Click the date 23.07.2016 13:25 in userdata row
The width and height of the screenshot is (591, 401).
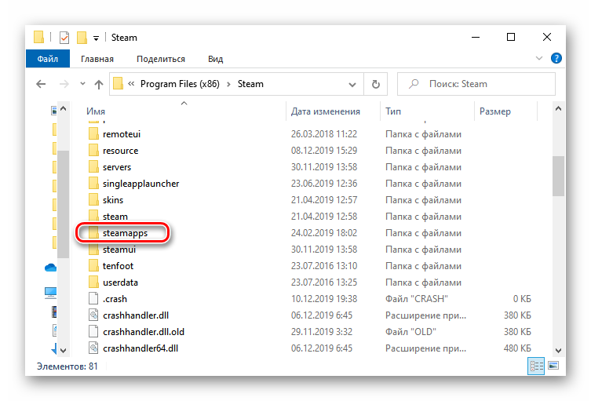point(324,283)
